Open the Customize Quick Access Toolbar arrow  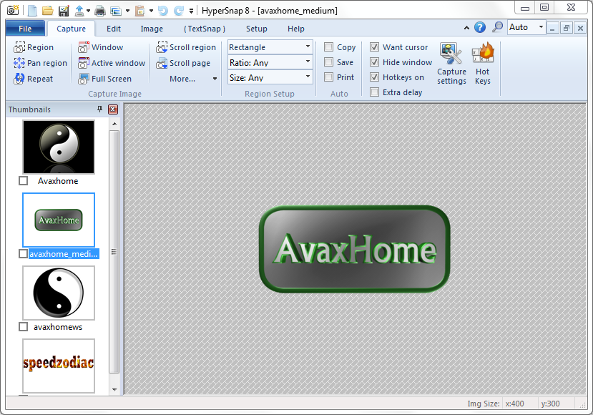192,11
